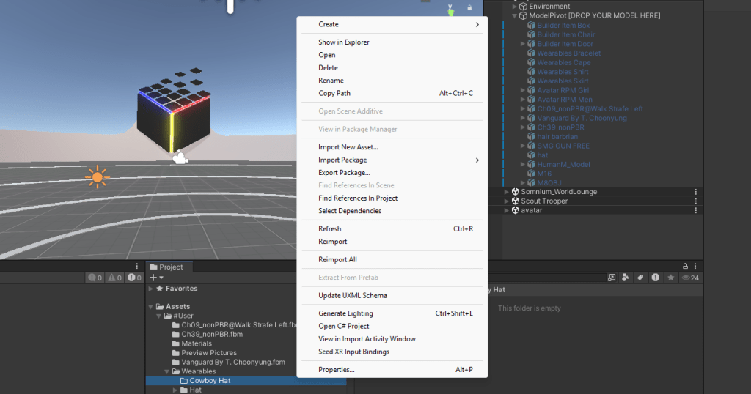Expand the Favorites section
Viewport: 751px width, 394px height.
pos(152,289)
